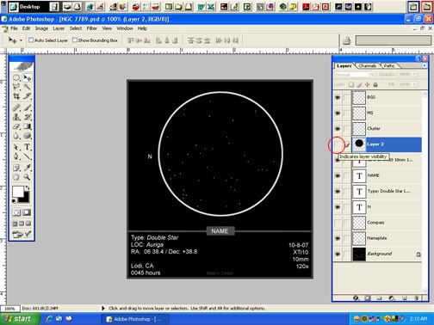Select the Gradient tool

pyautogui.click(x=27, y=126)
